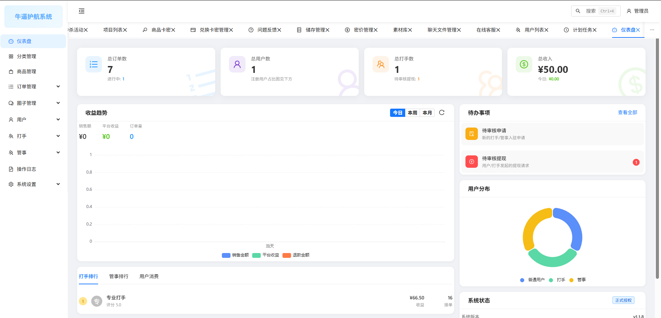Viewport: 661px width, 318px height.
Task: Switch to the 管事排行 tab
Action: click(x=118, y=276)
